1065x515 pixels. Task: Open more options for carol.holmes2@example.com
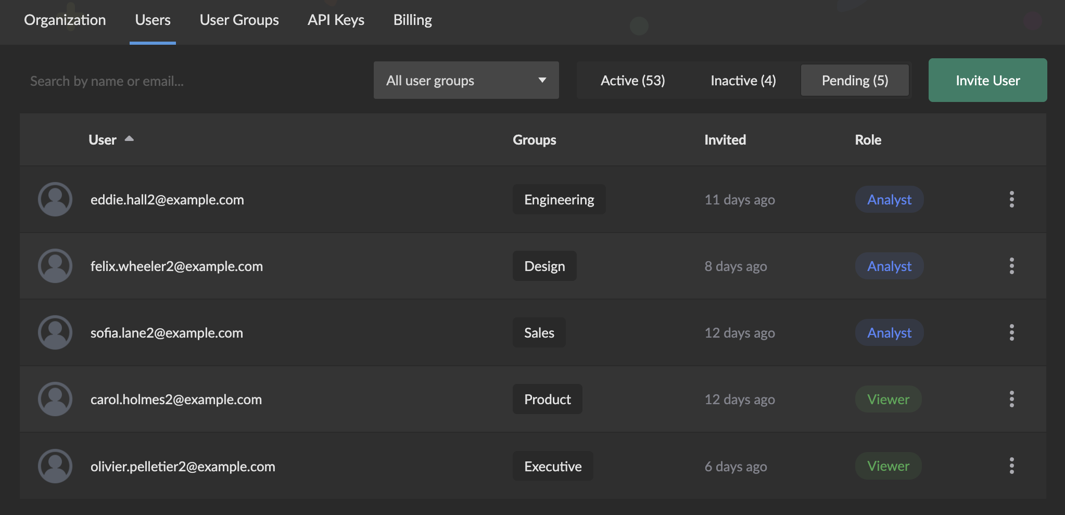[1011, 399]
